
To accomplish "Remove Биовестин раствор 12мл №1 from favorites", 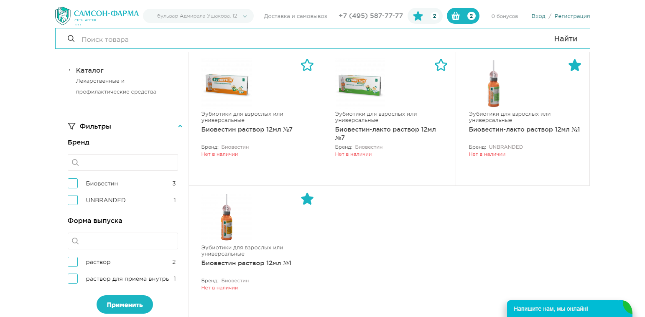I will coord(307,199).
